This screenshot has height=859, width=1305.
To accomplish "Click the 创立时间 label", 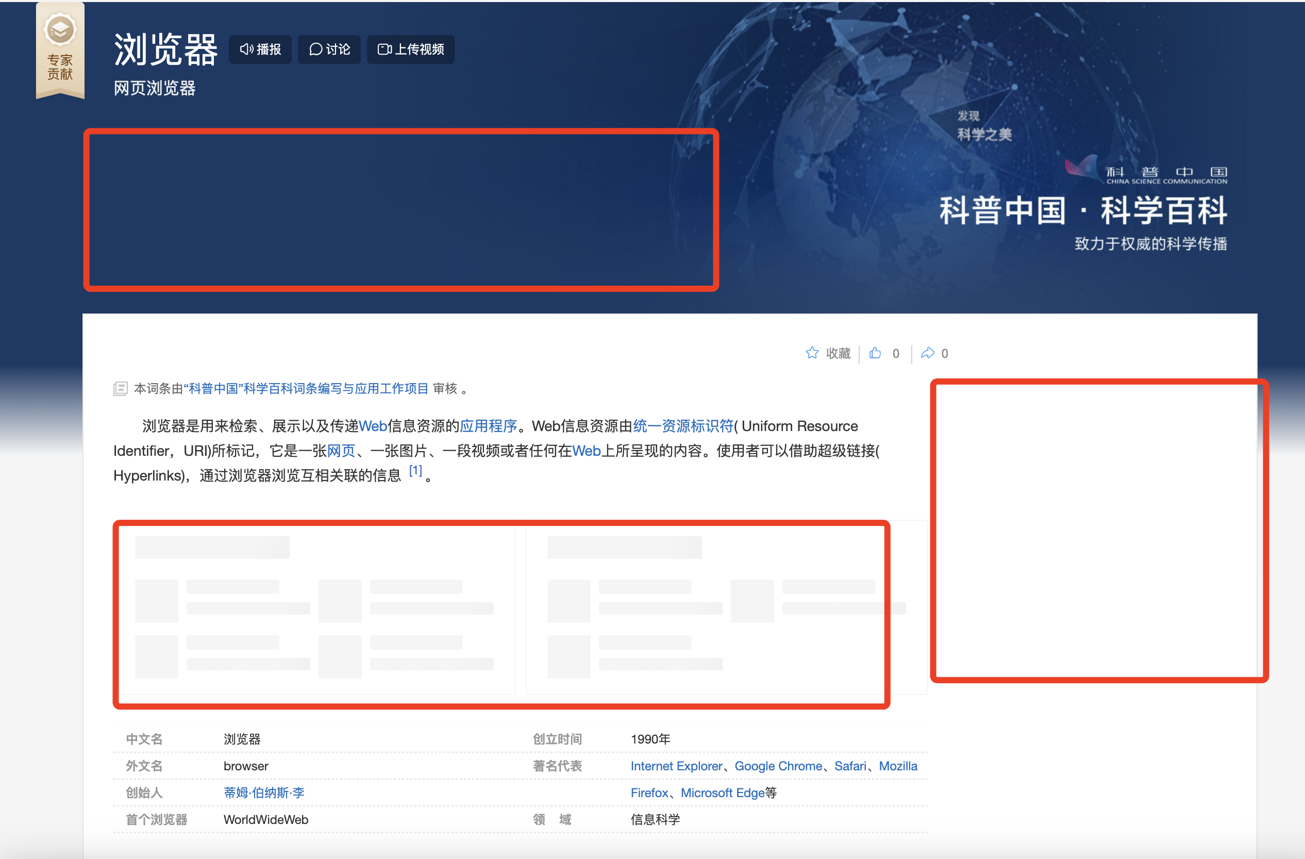I will (557, 739).
